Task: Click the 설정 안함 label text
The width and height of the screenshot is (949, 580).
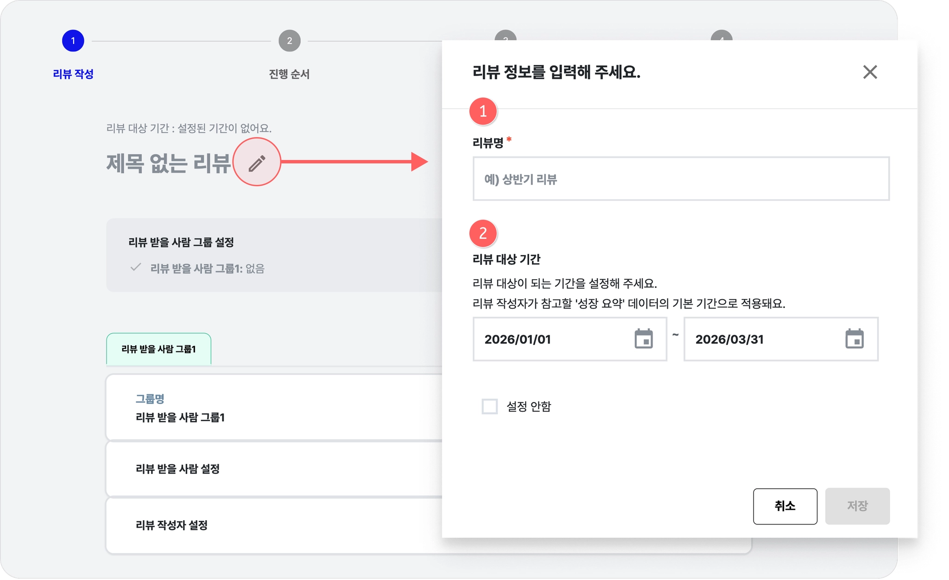Action: [x=529, y=406]
